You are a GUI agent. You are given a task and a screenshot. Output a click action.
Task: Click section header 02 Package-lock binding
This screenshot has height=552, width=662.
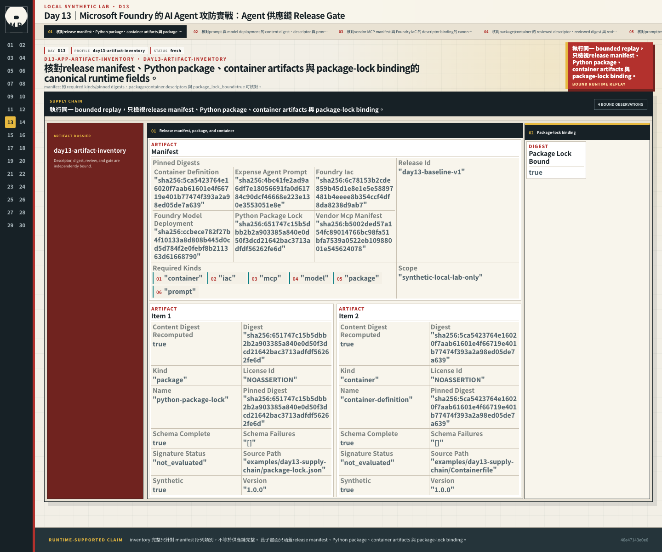pos(587,132)
